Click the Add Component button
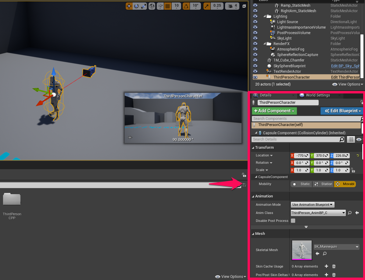365x280 pixels. point(274,111)
